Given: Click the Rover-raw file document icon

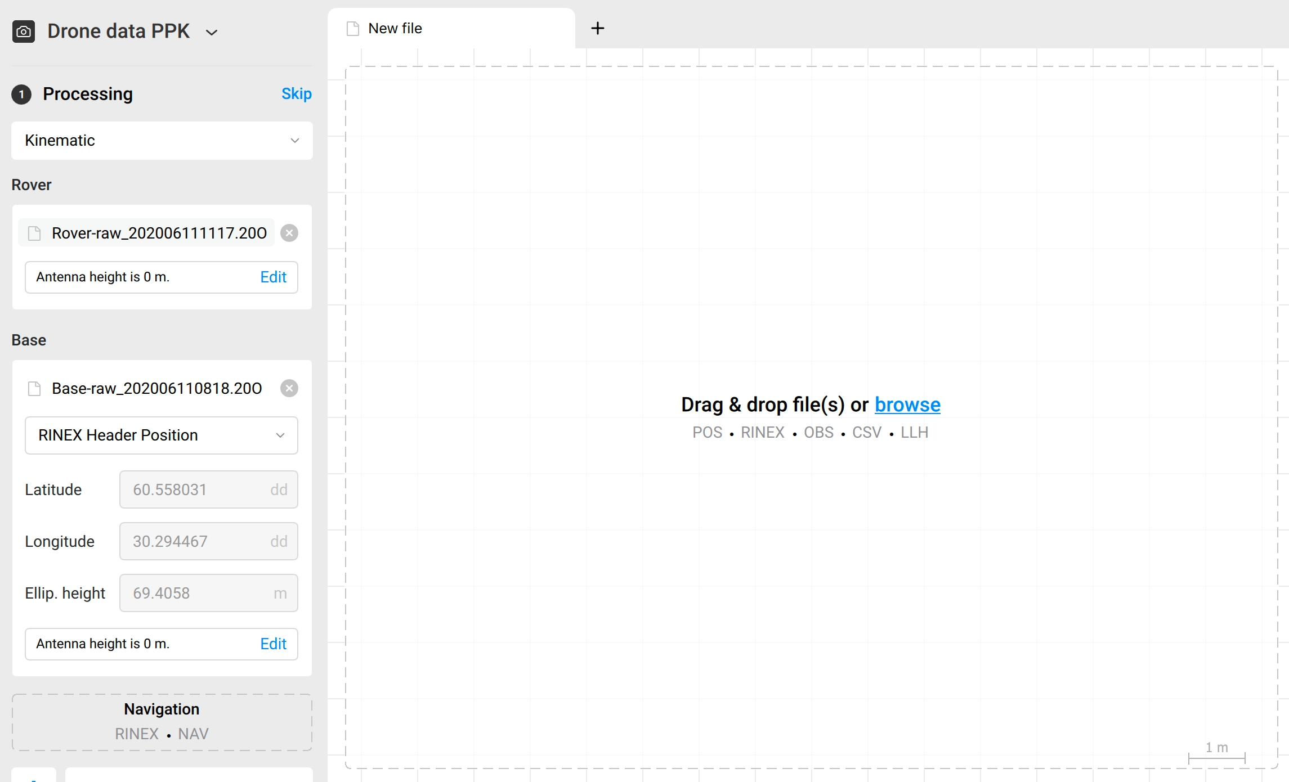Looking at the screenshot, I should coord(34,233).
